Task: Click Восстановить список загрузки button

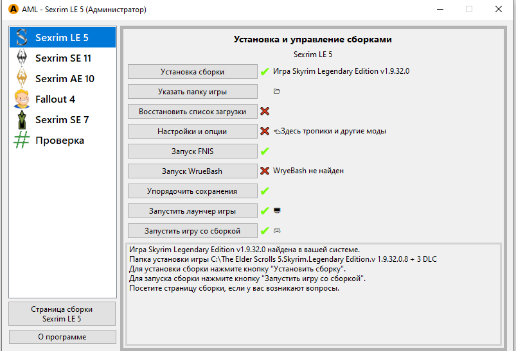Action: pyautogui.click(x=192, y=111)
